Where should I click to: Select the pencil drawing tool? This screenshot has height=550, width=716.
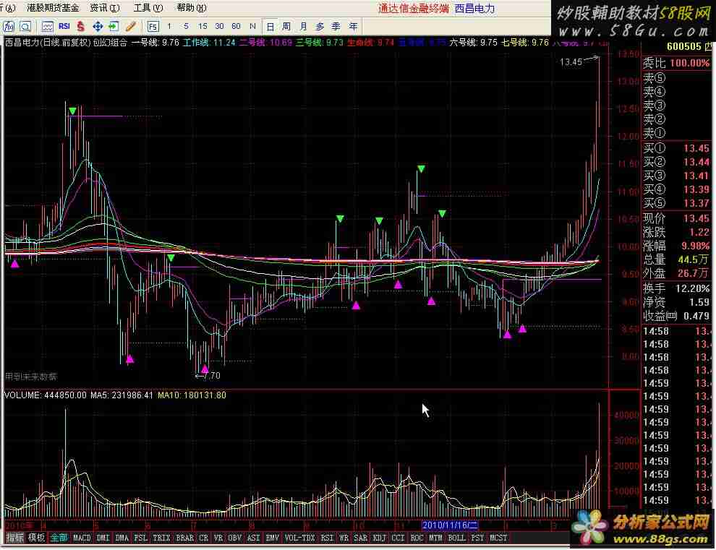[130, 26]
